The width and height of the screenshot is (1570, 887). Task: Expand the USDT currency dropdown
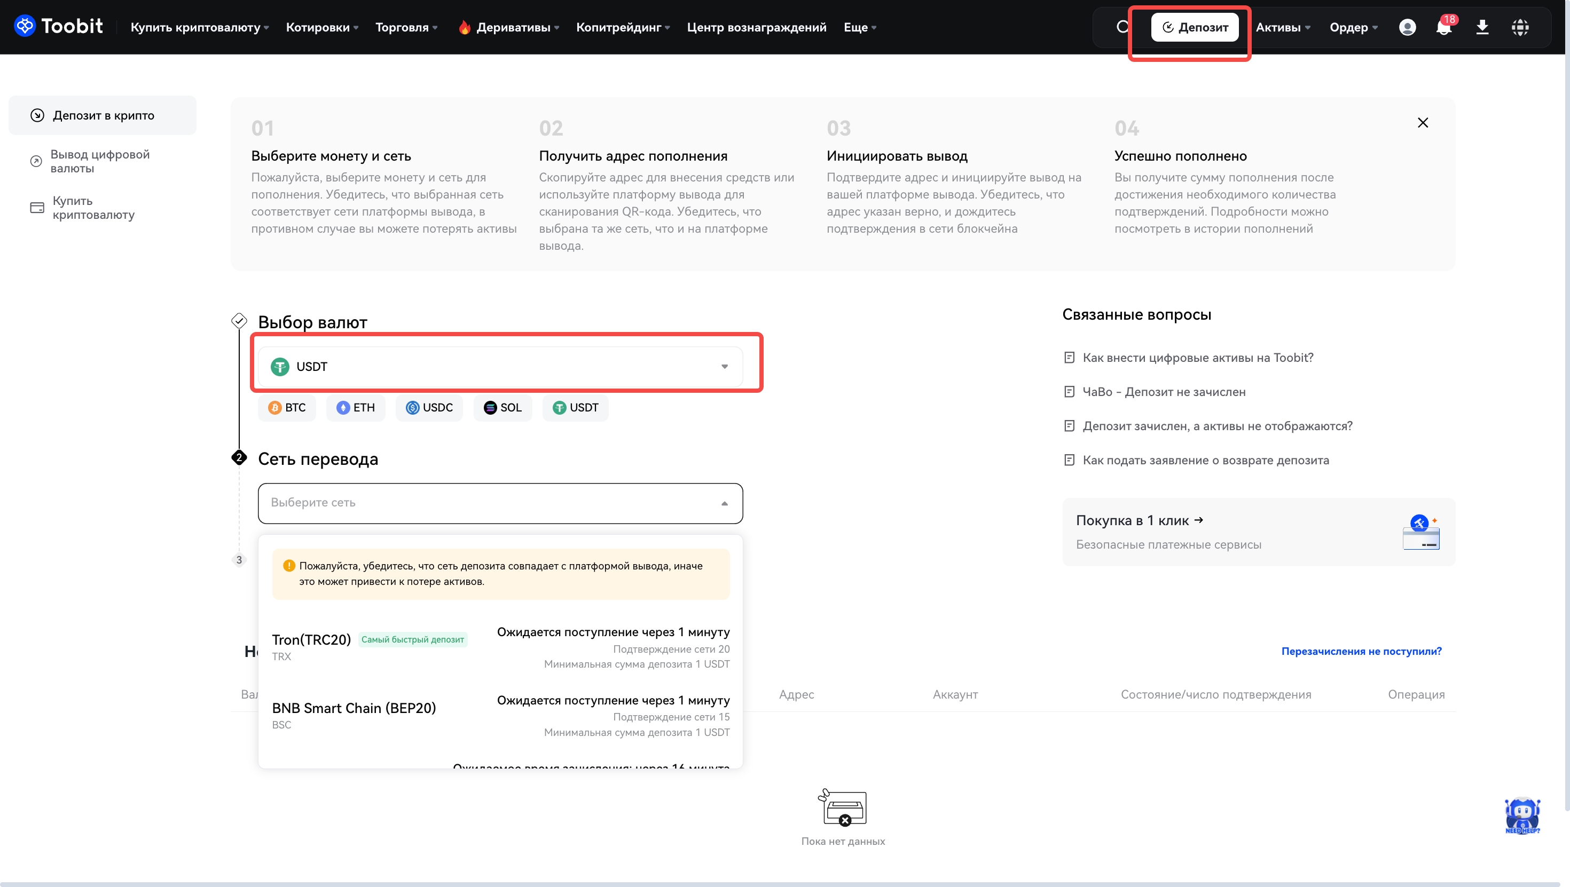click(x=500, y=367)
